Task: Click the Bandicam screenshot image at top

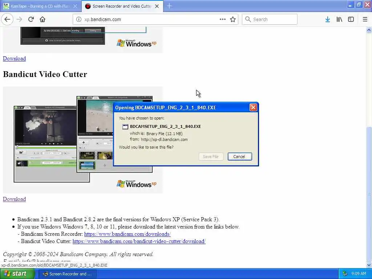Action: tap(83, 40)
